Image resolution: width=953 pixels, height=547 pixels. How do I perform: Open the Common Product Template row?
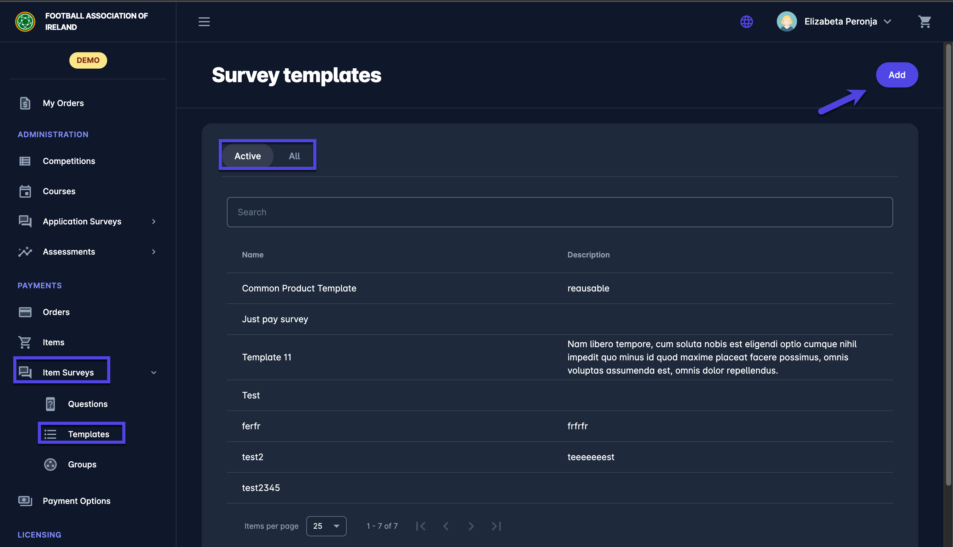(299, 288)
